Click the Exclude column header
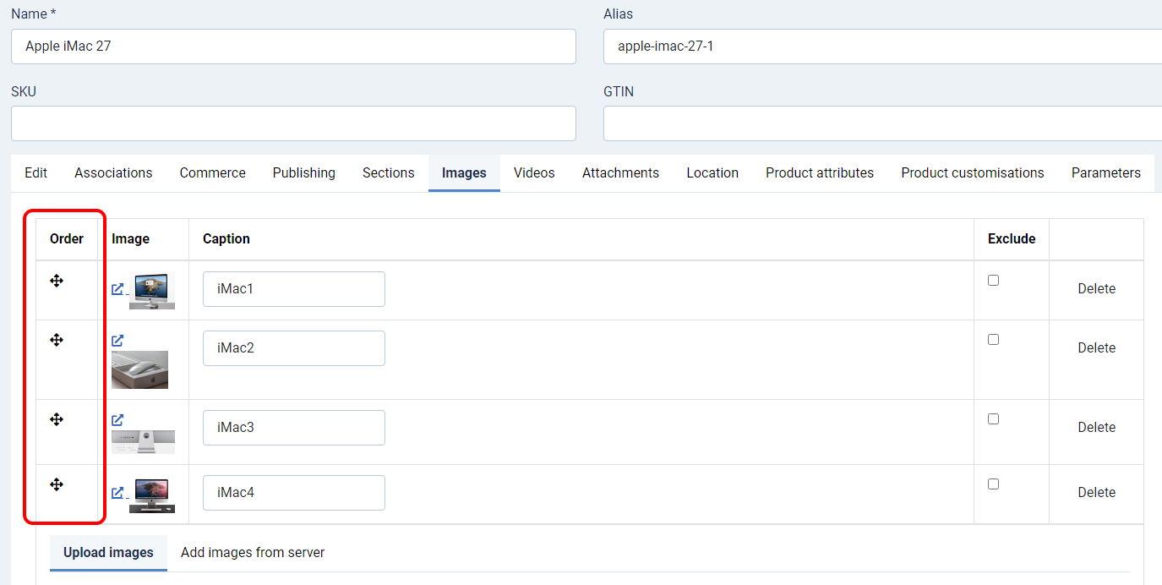This screenshot has height=585, width=1162. [x=1012, y=239]
